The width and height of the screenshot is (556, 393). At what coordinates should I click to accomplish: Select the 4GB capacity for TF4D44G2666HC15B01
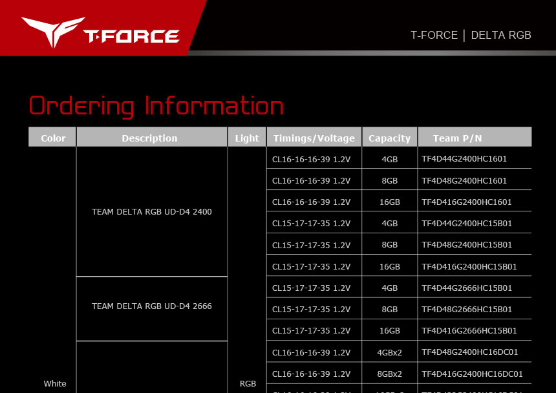pos(390,288)
